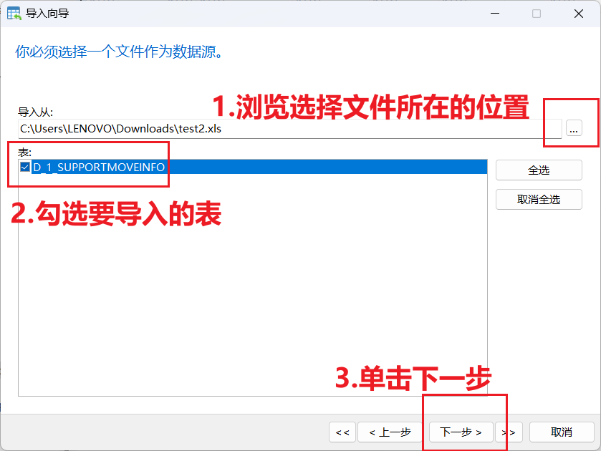This screenshot has height=451, width=601.
Task: Select the file path text in 导入从 field
Action: tap(115, 128)
